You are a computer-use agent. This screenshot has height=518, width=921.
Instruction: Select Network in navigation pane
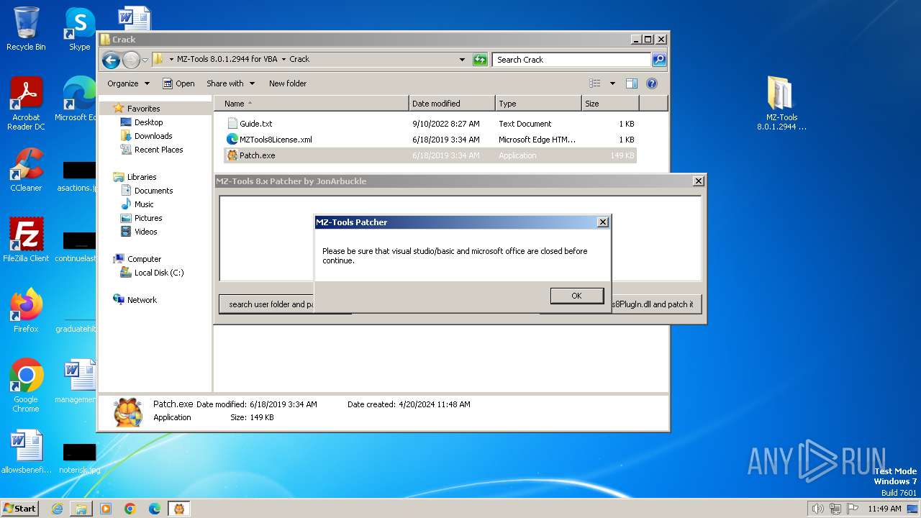click(x=142, y=300)
